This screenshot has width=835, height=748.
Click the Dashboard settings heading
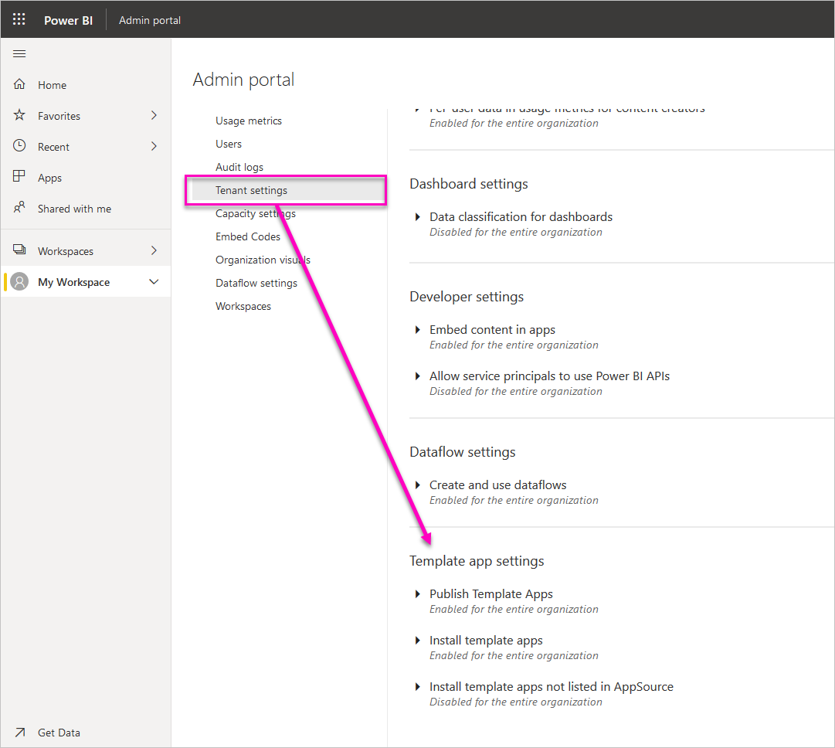(x=469, y=184)
